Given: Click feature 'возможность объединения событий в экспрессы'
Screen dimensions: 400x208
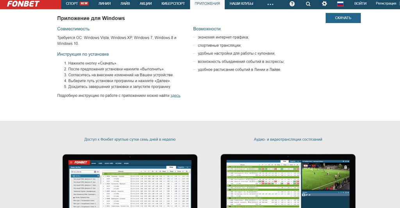Looking at the screenshot, I should coord(241,61).
